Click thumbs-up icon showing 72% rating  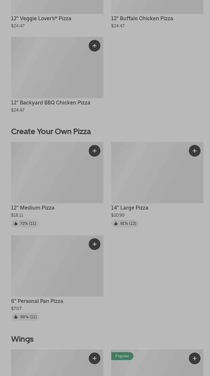16,224
